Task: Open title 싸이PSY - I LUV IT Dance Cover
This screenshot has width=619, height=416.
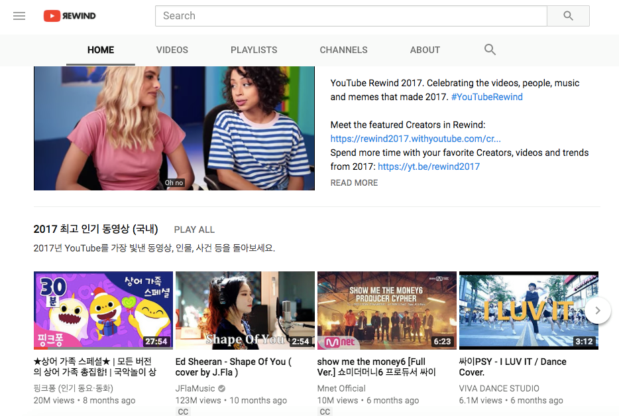Action: pyautogui.click(x=512, y=367)
